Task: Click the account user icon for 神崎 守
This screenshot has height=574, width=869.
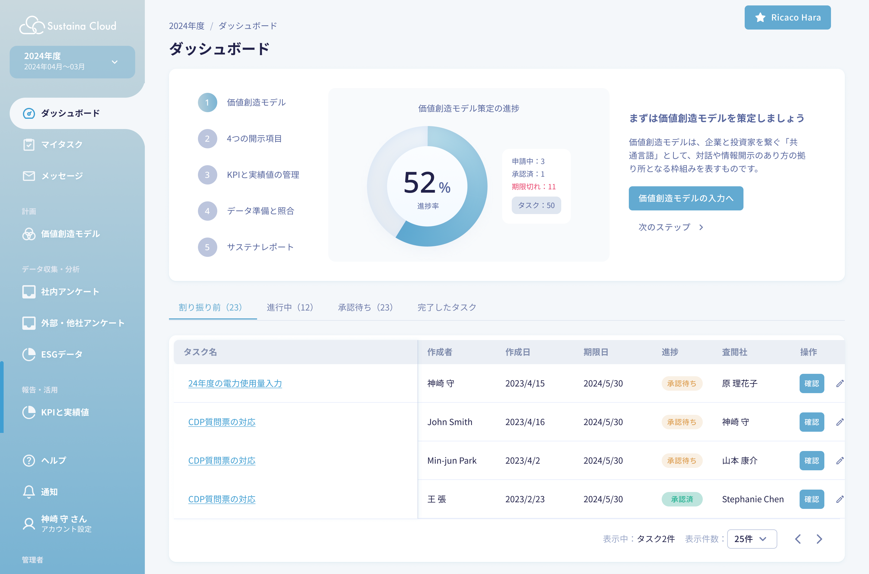Action: coord(29,523)
